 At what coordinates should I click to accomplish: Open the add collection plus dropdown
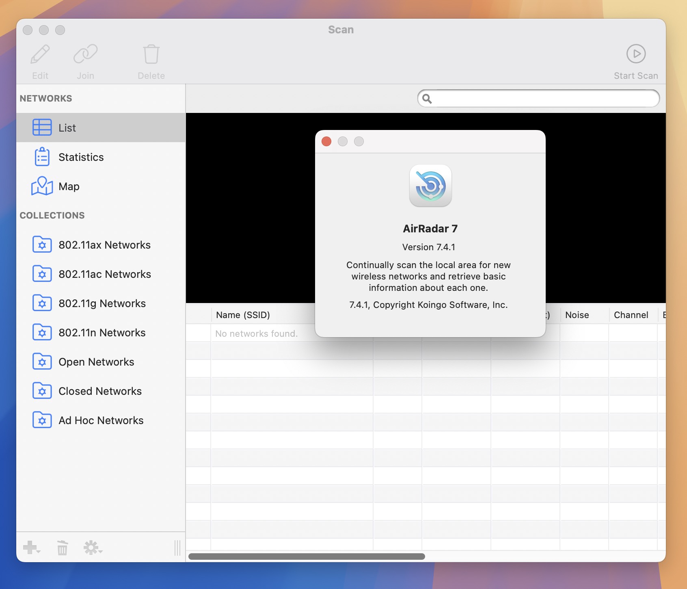click(32, 548)
